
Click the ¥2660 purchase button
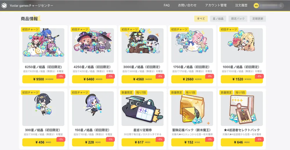pyautogui.click(x=192, y=79)
